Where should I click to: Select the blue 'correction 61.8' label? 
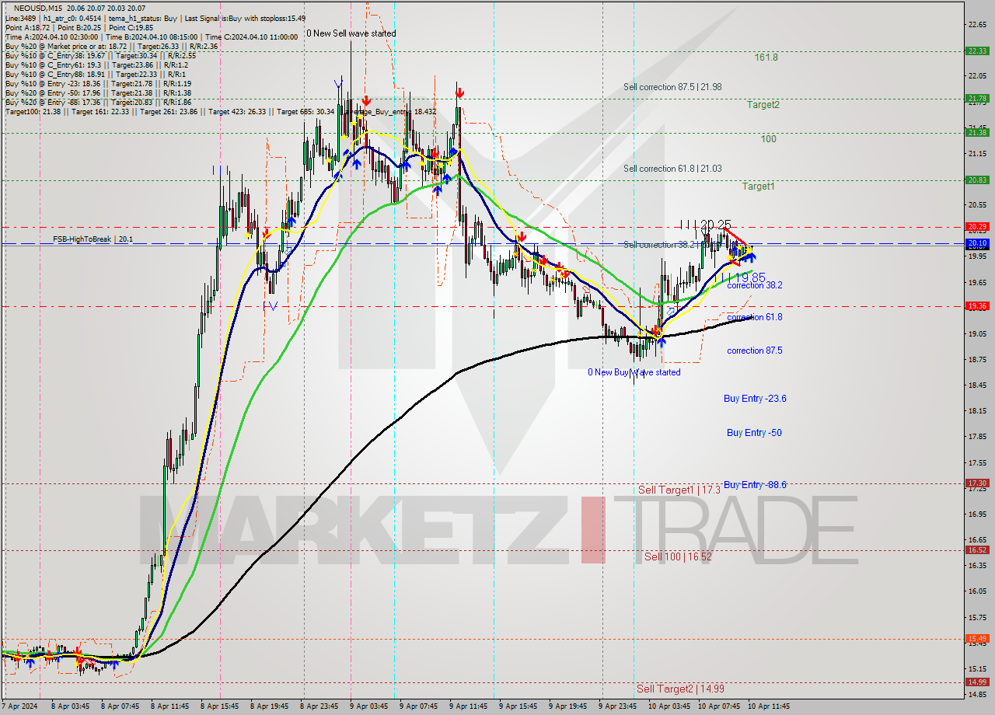point(755,317)
